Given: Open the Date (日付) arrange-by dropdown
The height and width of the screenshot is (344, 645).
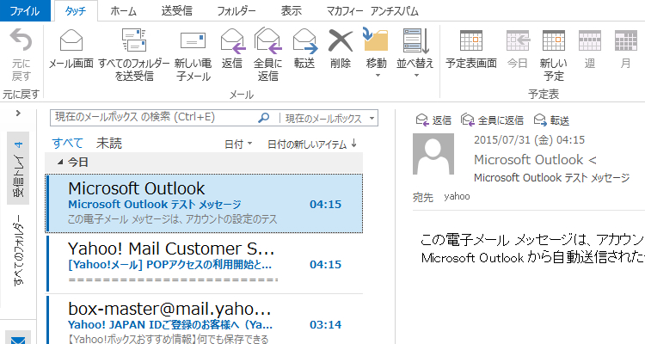Looking at the screenshot, I should [x=237, y=144].
